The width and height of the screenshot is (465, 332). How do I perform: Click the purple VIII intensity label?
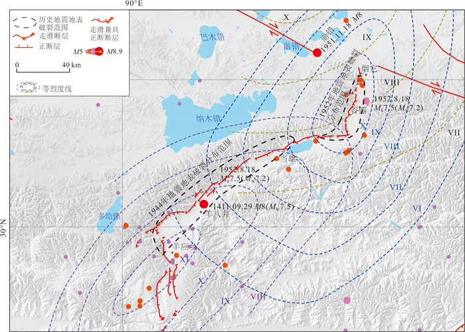click(x=258, y=296)
